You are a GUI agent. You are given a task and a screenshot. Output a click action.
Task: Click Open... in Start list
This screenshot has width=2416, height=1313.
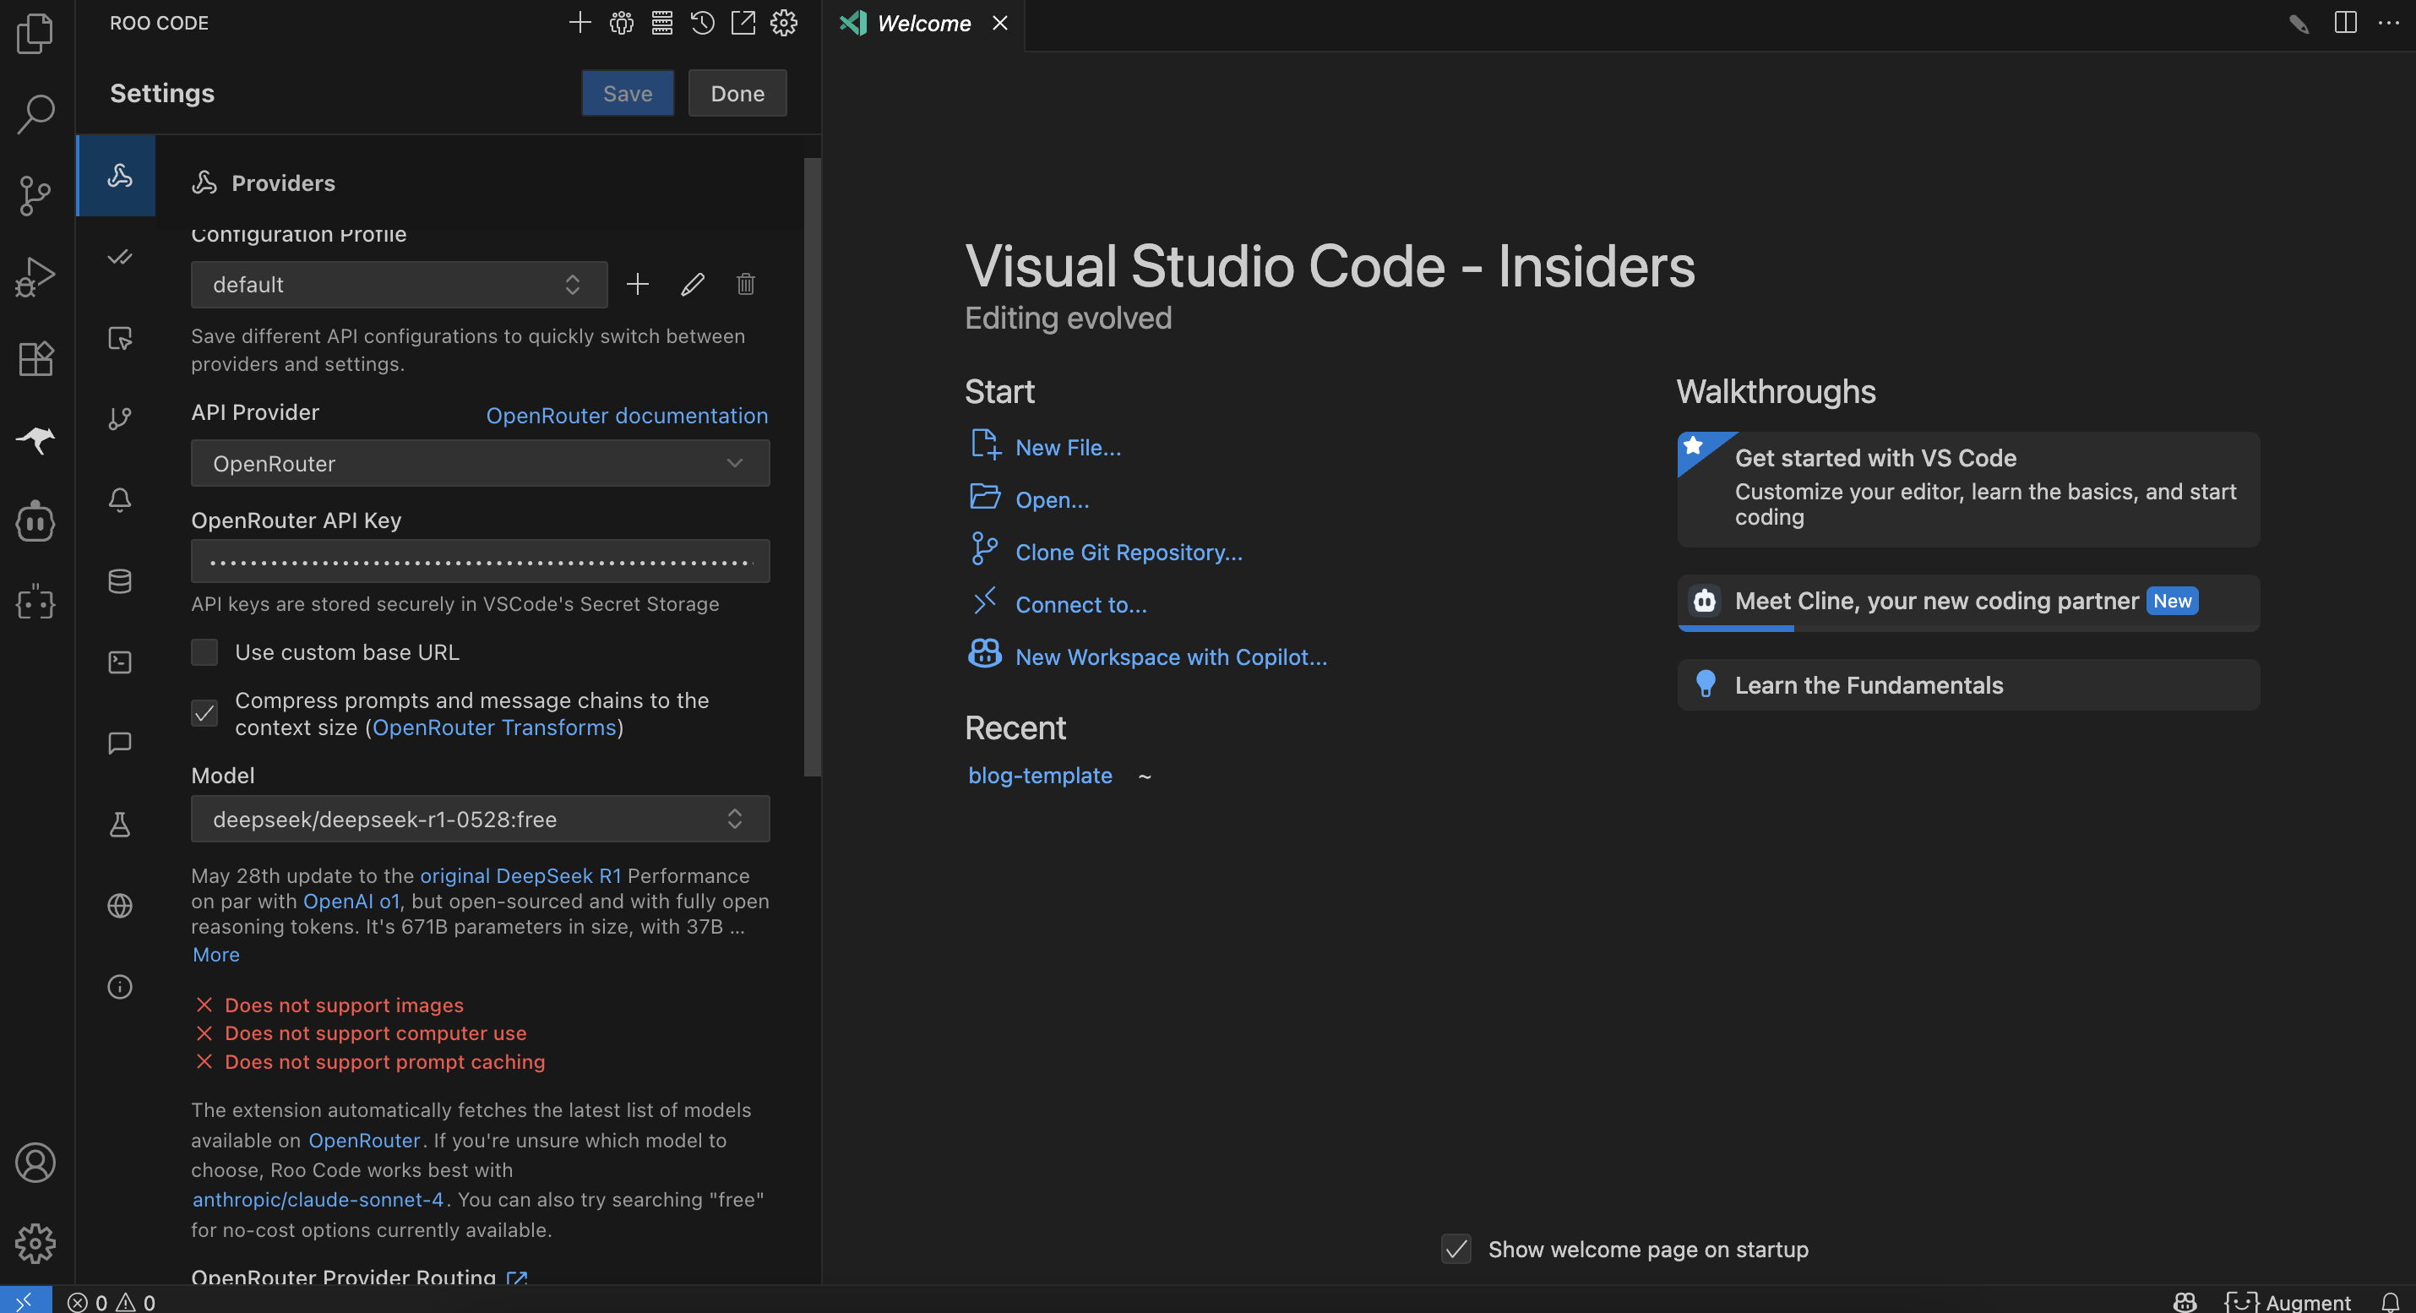tap(1053, 500)
